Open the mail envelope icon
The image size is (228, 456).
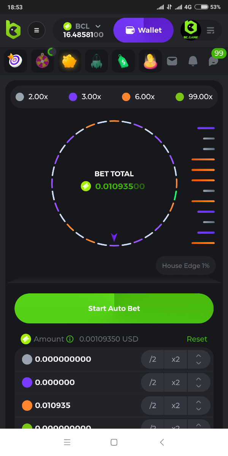(x=172, y=61)
